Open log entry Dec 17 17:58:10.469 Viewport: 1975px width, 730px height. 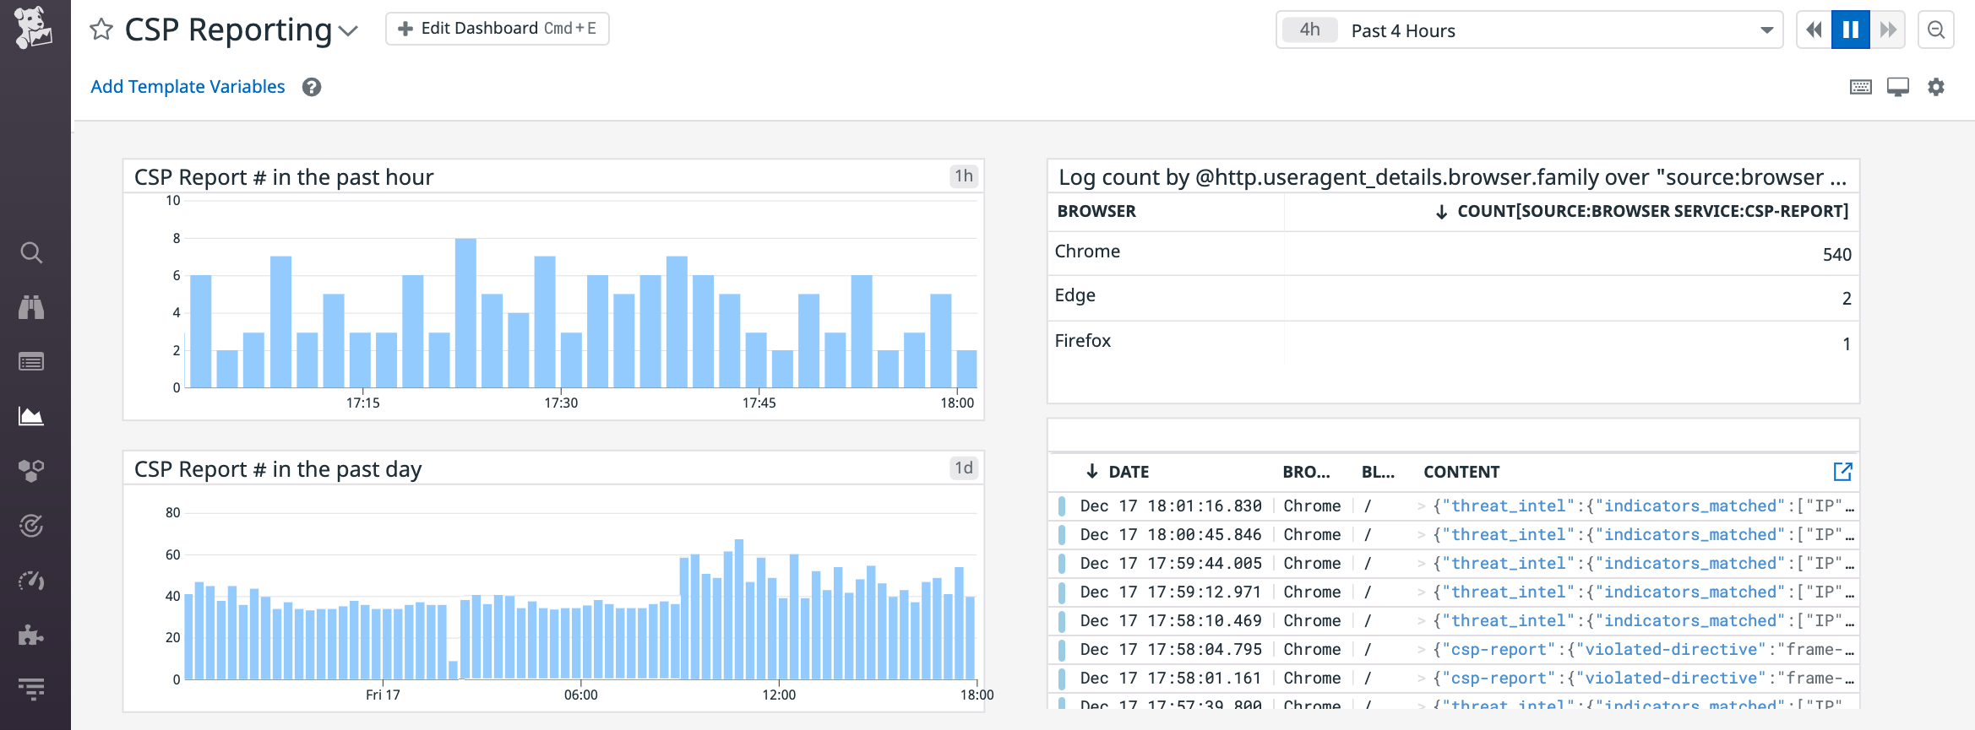click(1453, 621)
